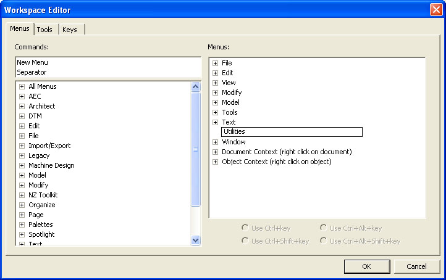This screenshot has height=280, width=446.
Task: Choose the Use Ctrl+Alt+key radio button
Action: pos(323,228)
